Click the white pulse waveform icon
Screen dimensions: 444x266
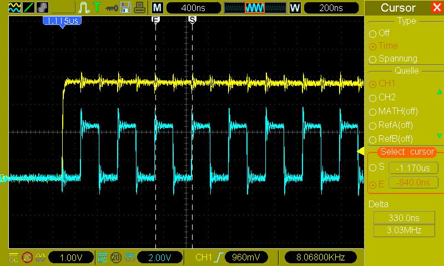tap(84, 8)
